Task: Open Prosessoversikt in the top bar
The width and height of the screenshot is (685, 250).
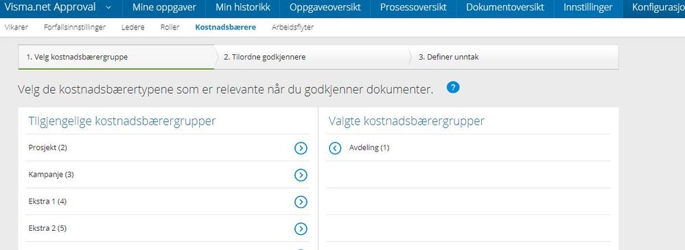Action: pyautogui.click(x=413, y=8)
